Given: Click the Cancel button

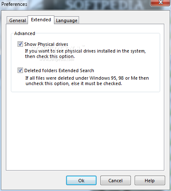Looking at the screenshot, I should pos(115,181).
